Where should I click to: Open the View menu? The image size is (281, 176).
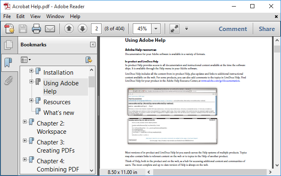(35, 16)
